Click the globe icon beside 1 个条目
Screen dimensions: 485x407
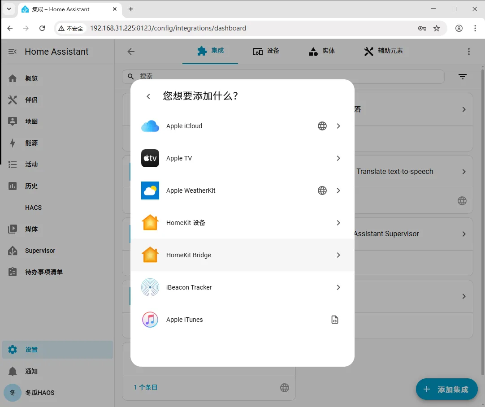point(285,388)
